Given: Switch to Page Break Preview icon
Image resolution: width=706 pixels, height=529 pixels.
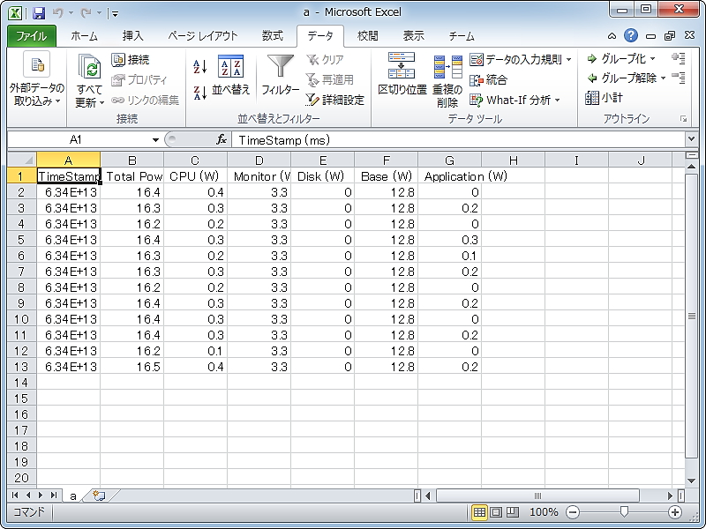Looking at the screenshot, I should coord(513,512).
